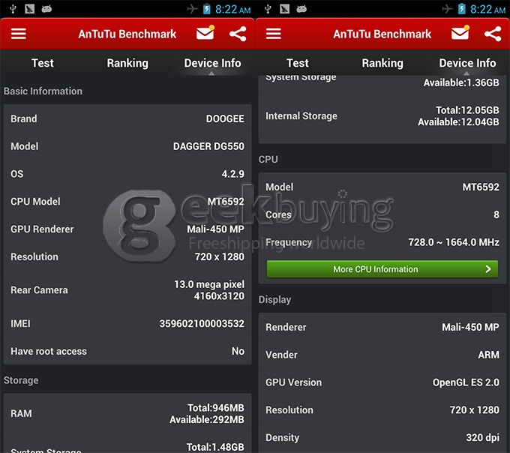Tap the IMEI row in Basic Information
Screen dimensions: 510x453
(x=127, y=324)
